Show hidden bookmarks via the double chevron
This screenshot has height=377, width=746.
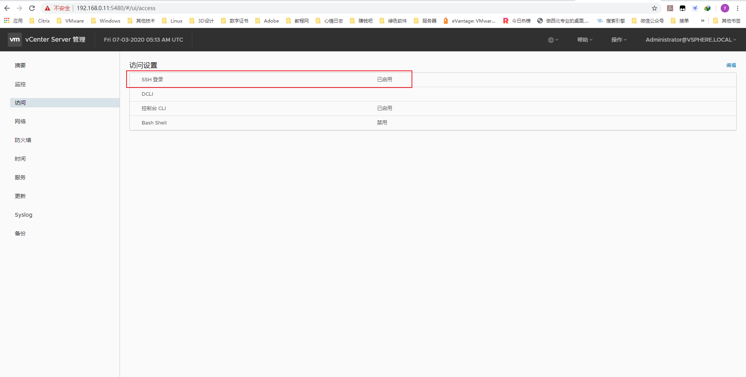(x=702, y=21)
